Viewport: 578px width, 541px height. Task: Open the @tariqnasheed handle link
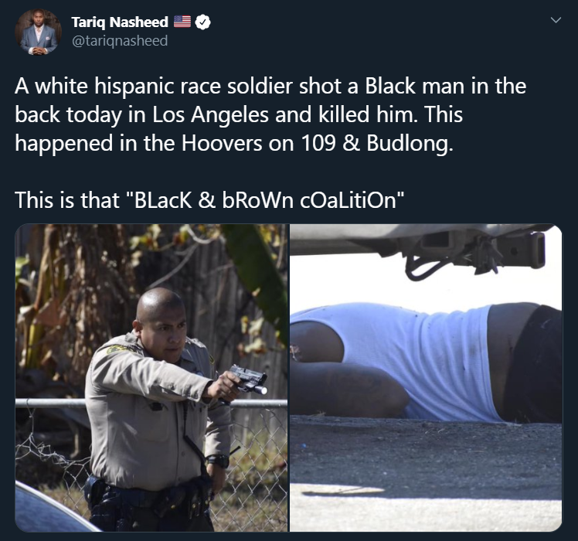coord(120,40)
